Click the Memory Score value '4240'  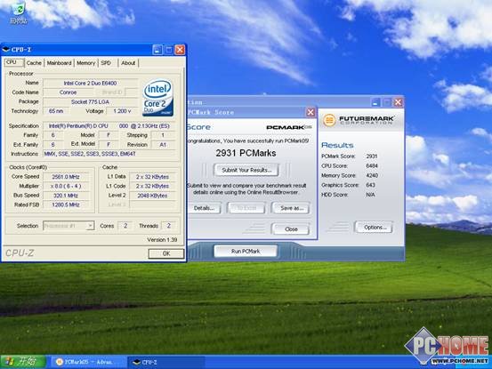(372, 175)
